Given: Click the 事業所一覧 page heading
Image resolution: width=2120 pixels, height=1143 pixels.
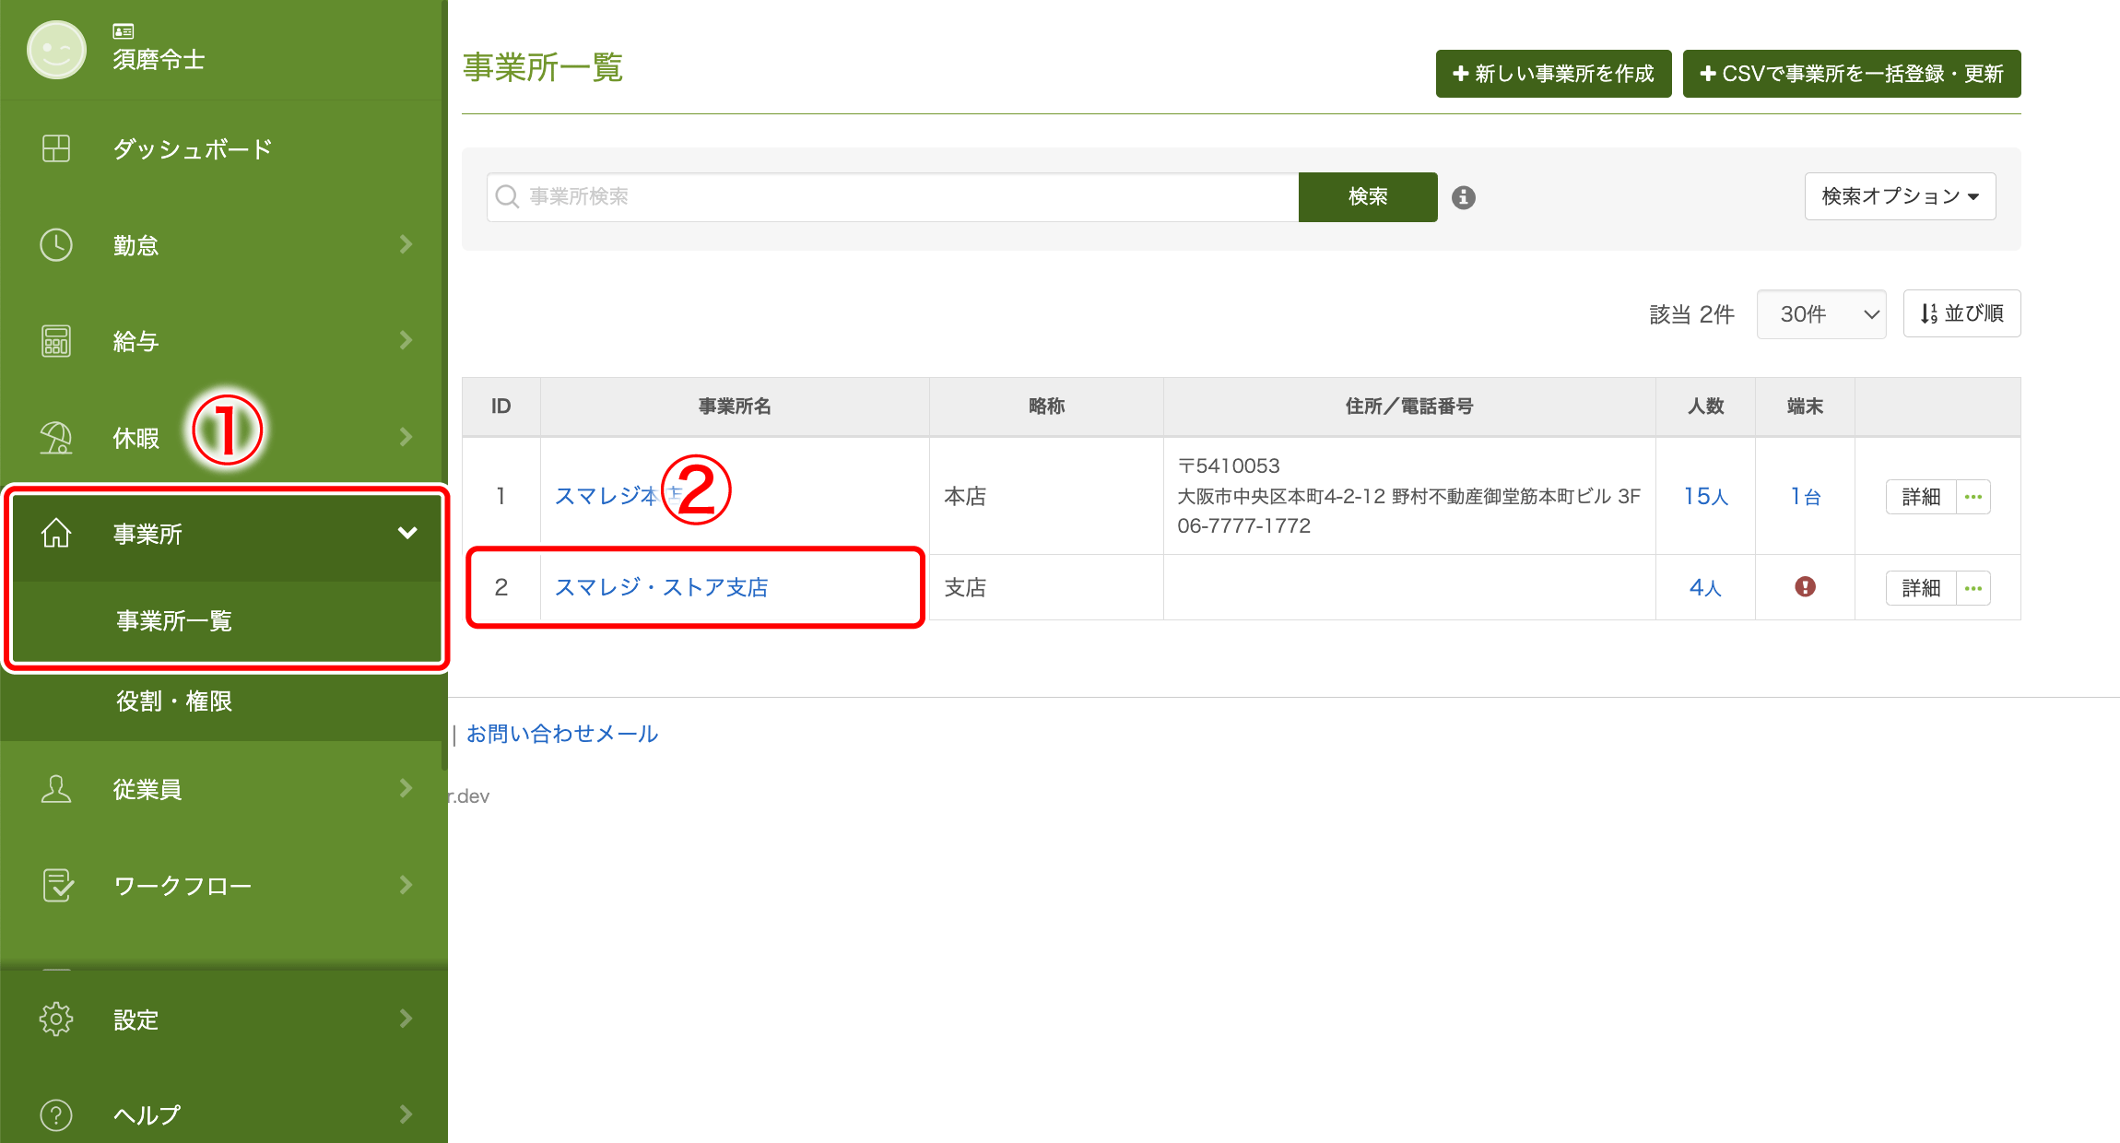Looking at the screenshot, I should [x=543, y=67].
